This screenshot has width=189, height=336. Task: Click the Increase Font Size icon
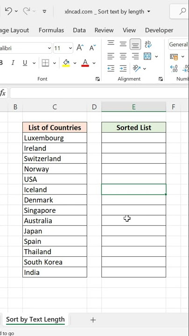click(x=80, y=48)
